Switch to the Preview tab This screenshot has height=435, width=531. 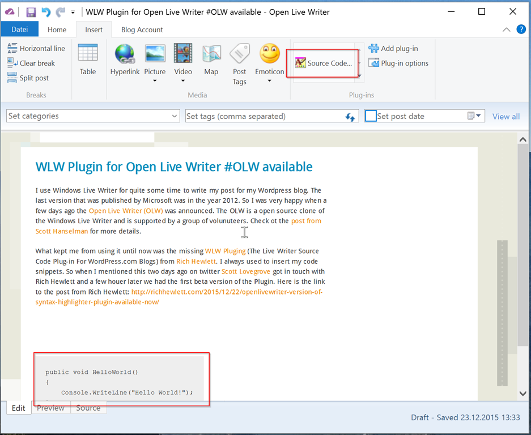click(51, 408)
